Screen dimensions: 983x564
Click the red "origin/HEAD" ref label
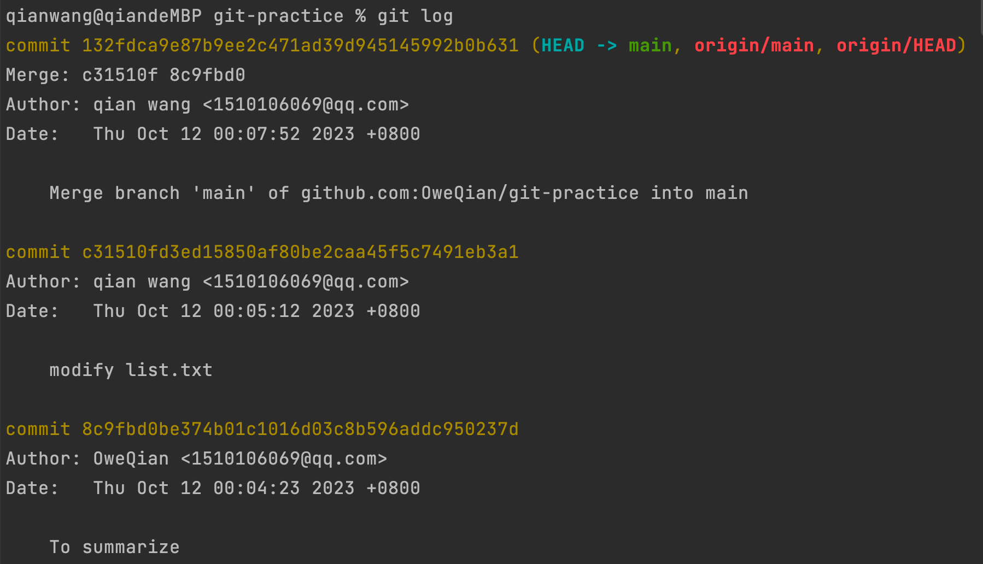pos(896,45)
